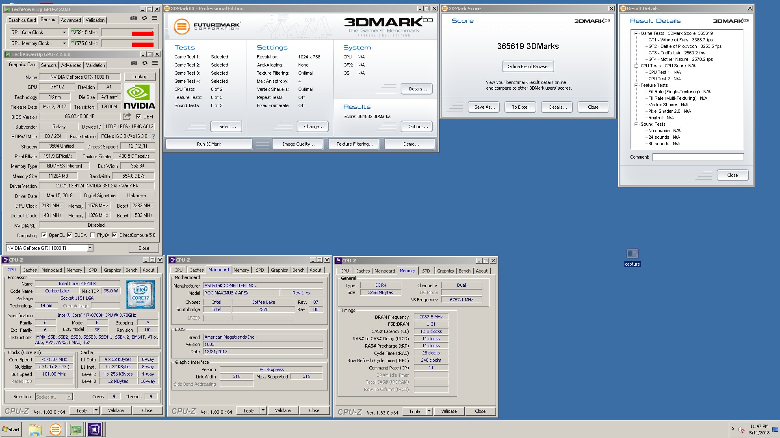
Task: Open Bench tab in Memory CPU-Z window
Action: [465, 271]
